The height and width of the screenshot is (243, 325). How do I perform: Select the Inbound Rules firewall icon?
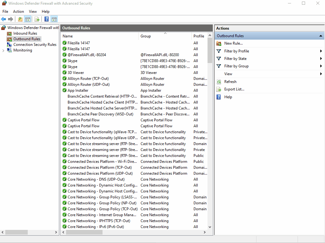9,33
